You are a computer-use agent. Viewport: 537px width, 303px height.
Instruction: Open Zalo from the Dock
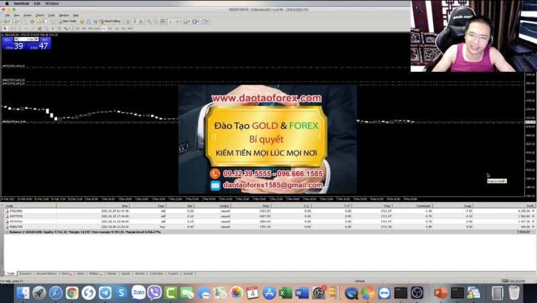tap(138, 293)
